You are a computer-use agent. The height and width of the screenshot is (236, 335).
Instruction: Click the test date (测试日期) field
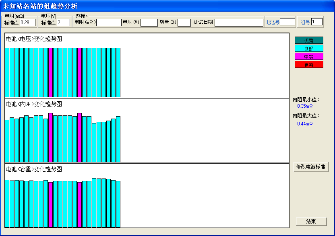click(x=239, y=23)
